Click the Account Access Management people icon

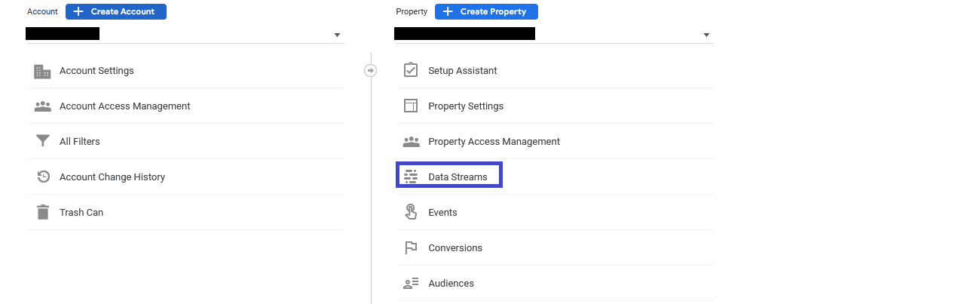pos(42,106)
